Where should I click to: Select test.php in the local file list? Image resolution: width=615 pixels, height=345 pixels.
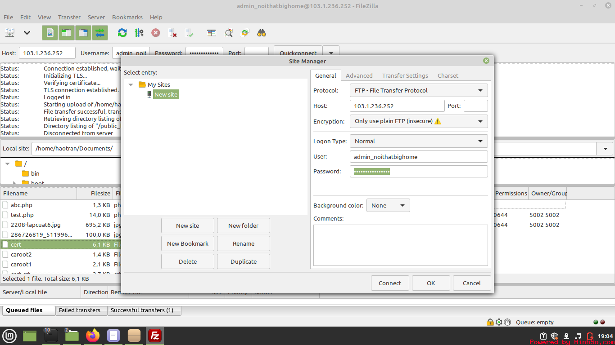[x=22, y=215]
